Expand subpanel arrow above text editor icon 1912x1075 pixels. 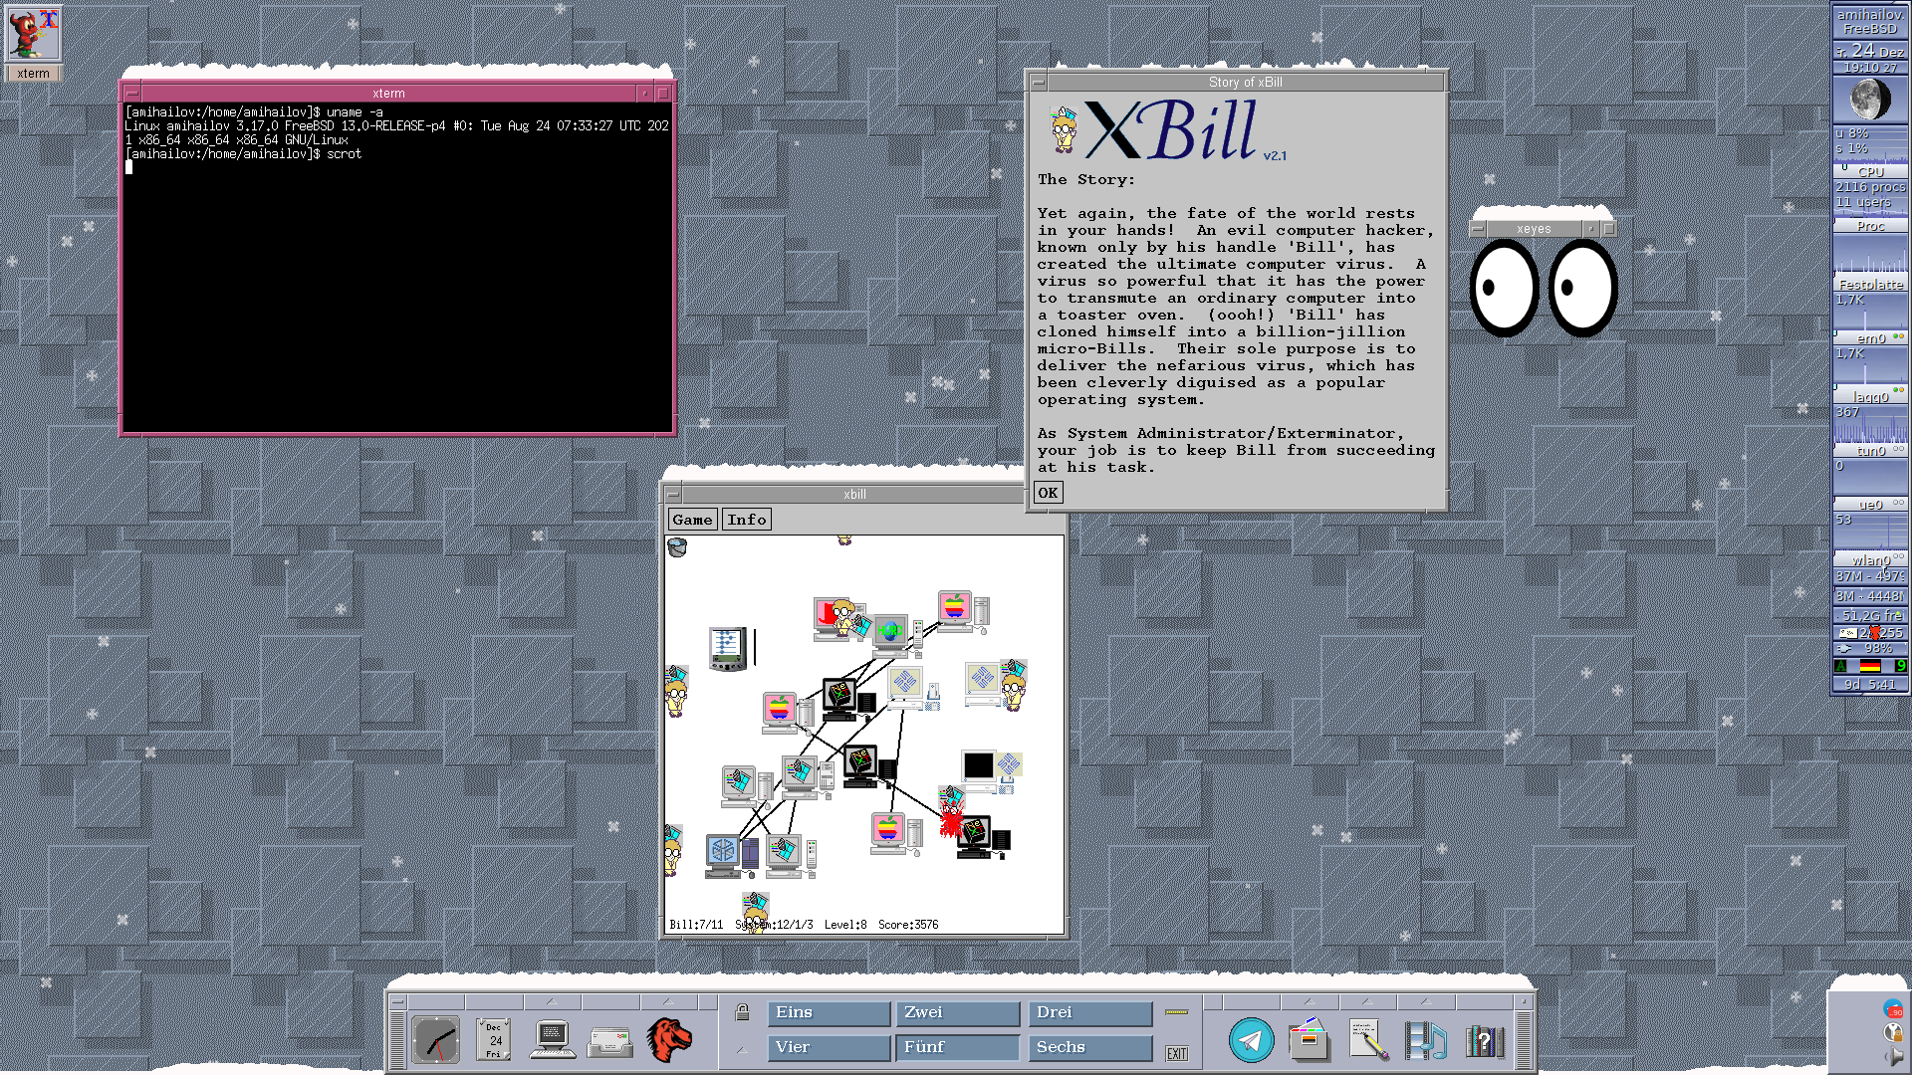(x=1366, y=1002)
